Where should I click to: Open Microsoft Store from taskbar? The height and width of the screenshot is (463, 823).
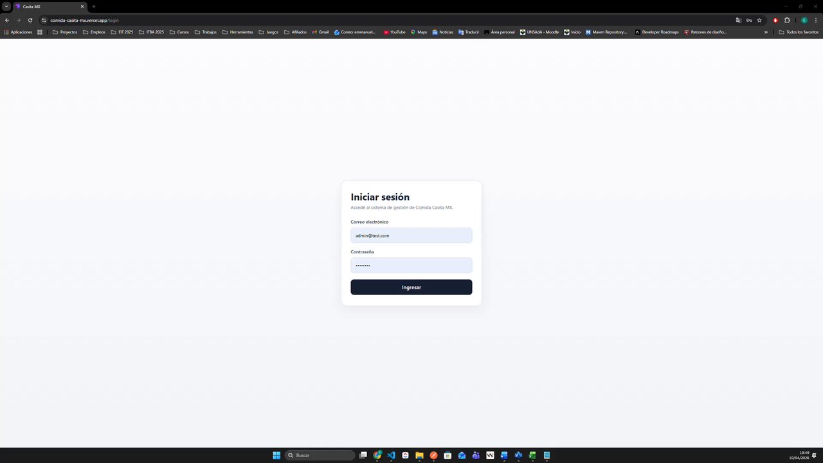tap(448, 455)
